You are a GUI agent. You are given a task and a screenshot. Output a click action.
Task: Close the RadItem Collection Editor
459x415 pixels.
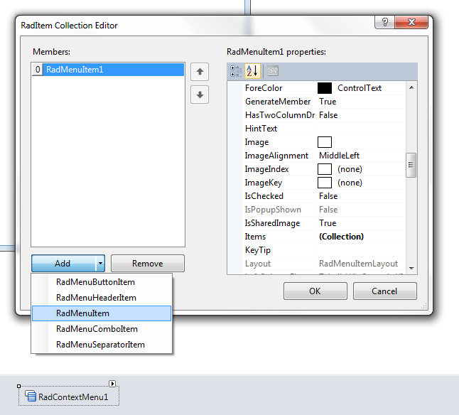411,22
